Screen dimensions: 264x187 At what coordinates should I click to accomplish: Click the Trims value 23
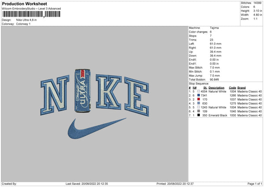tap(212, 40)
